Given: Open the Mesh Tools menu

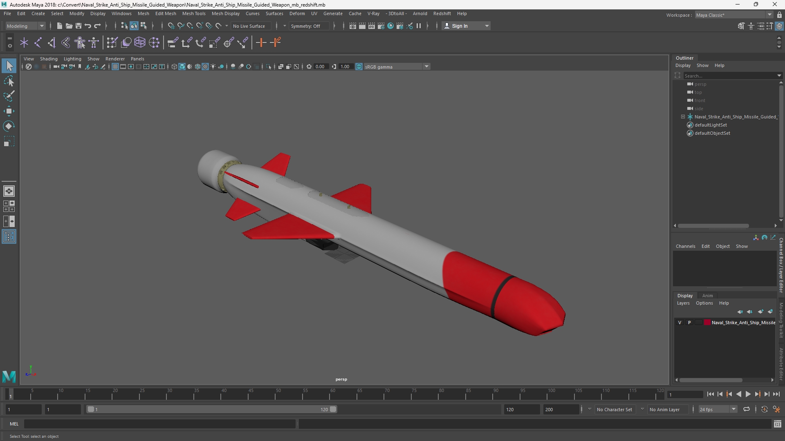Looking at the screenshot, I should 194,13.
